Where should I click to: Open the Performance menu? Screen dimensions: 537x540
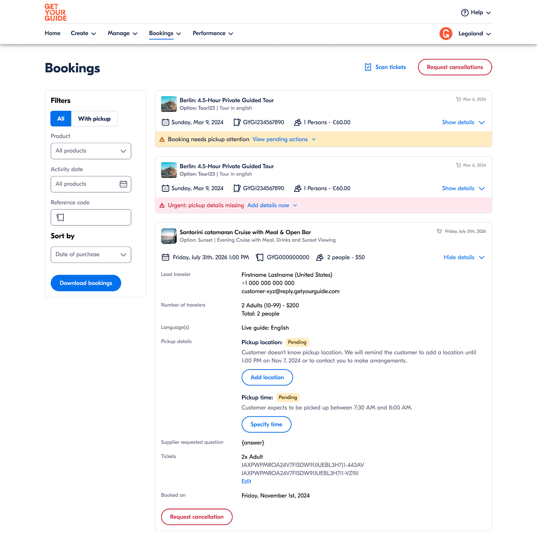[213, 33]
